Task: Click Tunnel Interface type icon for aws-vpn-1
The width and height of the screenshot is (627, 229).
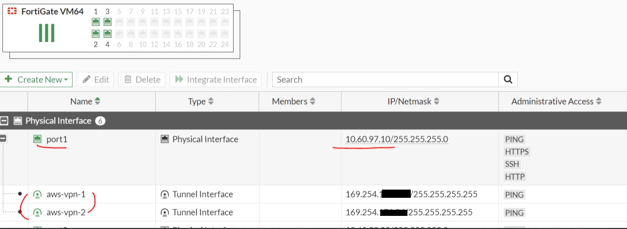Action: [164, 195]
